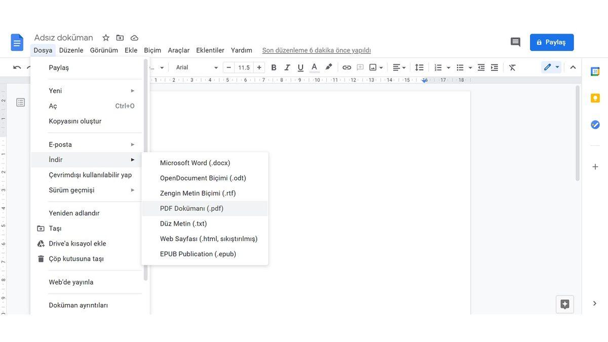Hide the menus with up chevron
Screen dimensions: 608x342
pyautogui.click(x=573, y=67)
